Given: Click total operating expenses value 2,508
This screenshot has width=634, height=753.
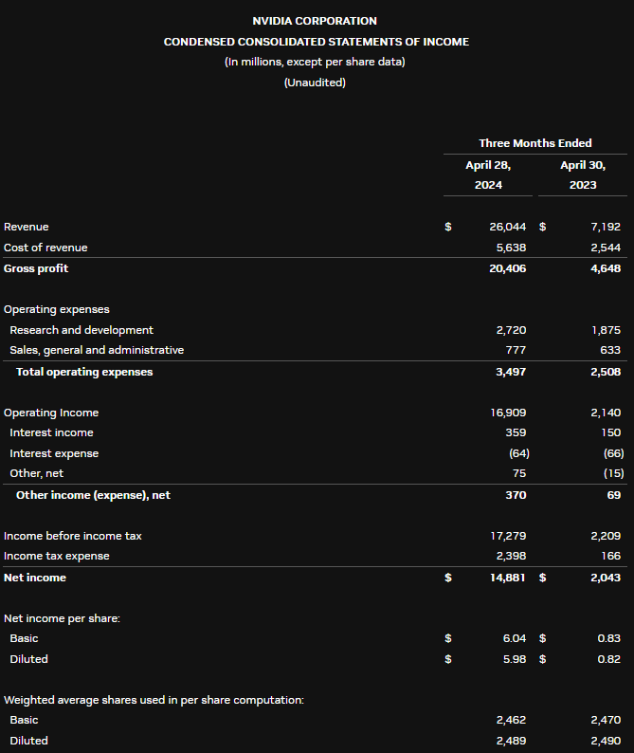Looking at the screenshot, I should tap(606, 372).
